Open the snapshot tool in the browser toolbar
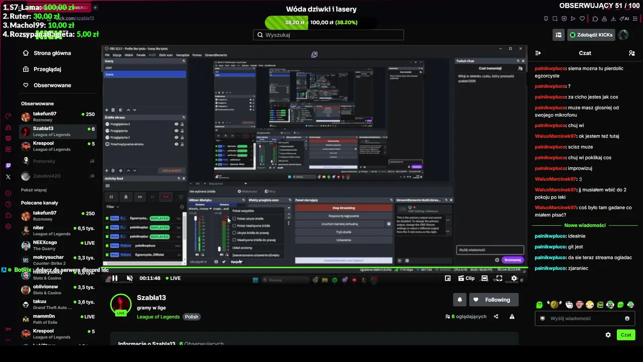 point(555,19)
